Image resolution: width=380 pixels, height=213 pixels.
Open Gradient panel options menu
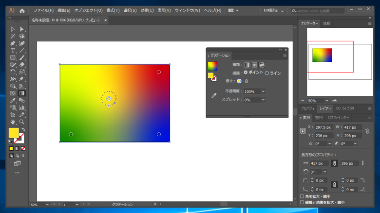tap(285, 55)
